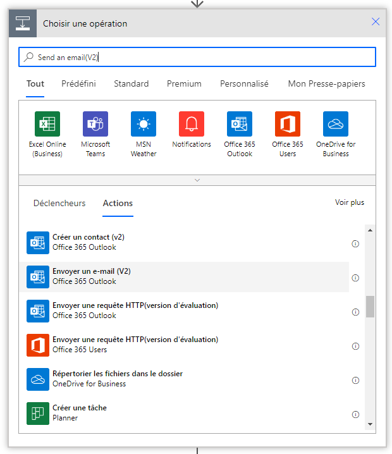Image resolution: width=392 pixels, height=454 pixels.
Task: Click Outlook icon beside the HTTP request action
Action: [38, 311]
